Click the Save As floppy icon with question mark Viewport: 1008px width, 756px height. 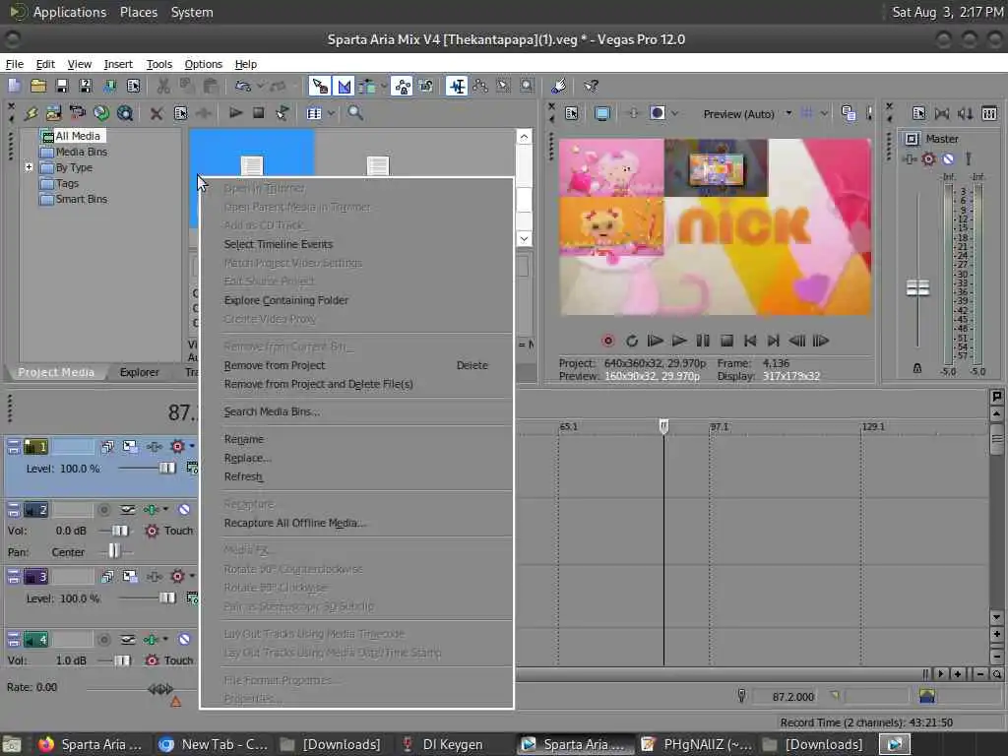(x=86, y=86)
